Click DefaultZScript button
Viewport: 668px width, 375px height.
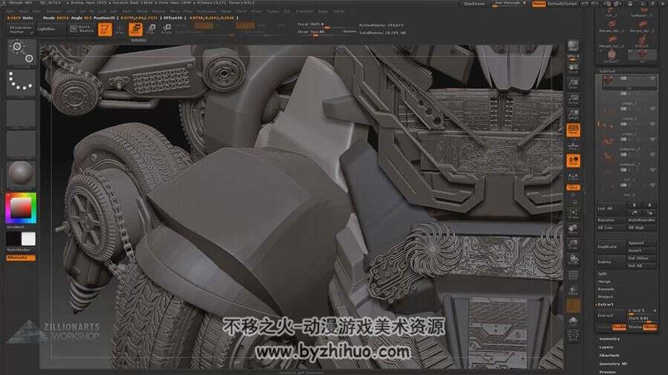562,4
